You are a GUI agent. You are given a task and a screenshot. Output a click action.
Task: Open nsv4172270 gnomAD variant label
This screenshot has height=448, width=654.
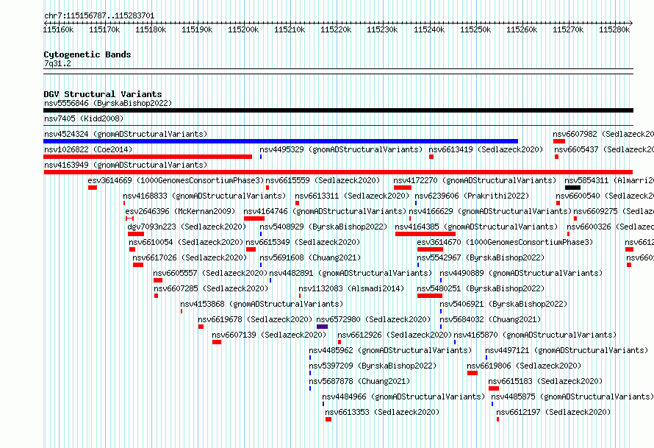tap(475, 180)
